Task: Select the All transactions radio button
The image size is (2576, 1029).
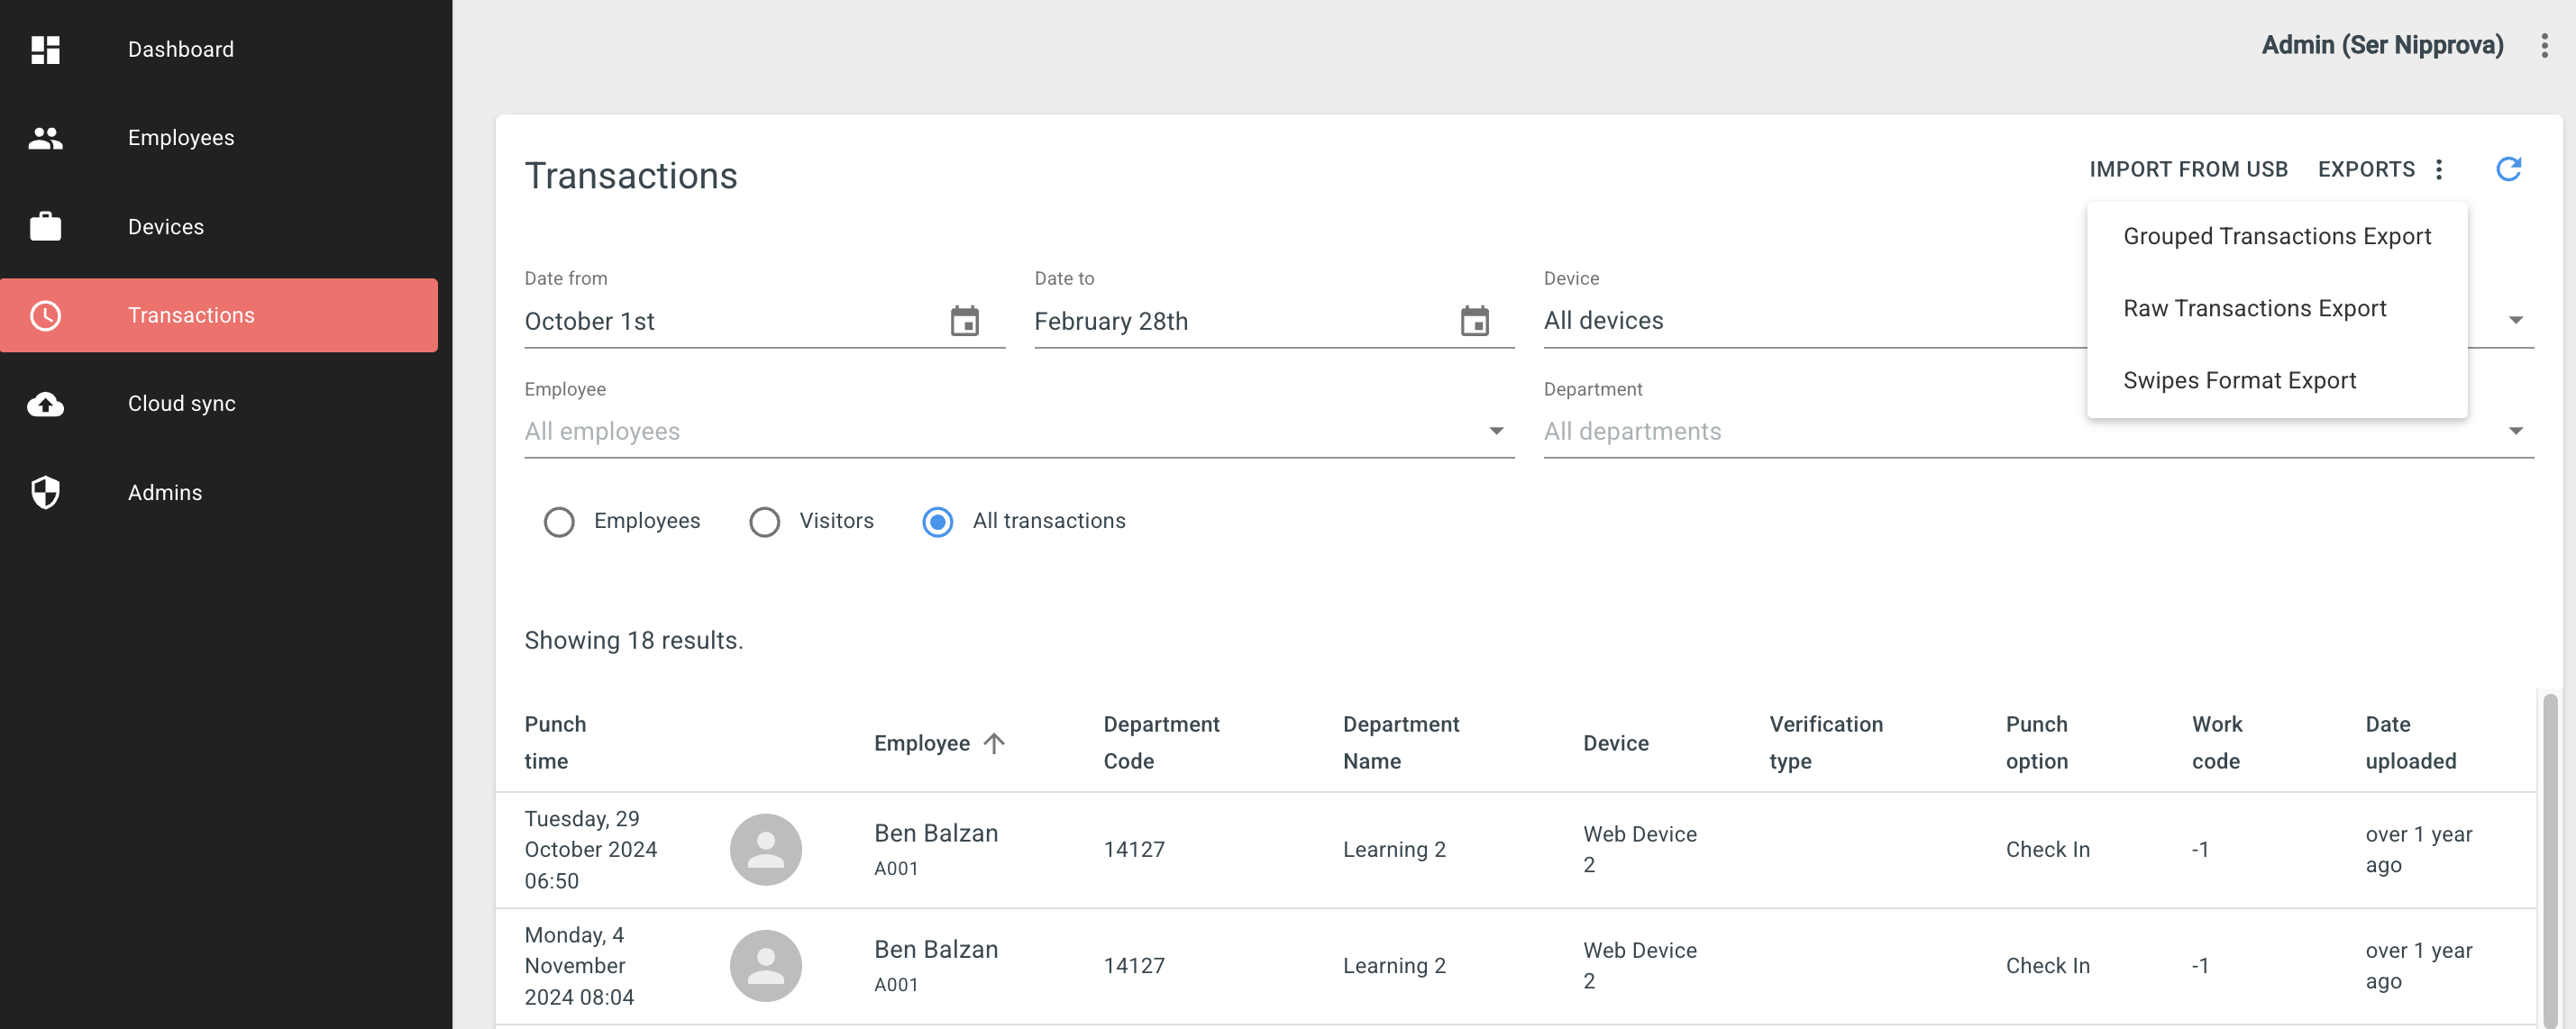Action: [x=937, y=521]
